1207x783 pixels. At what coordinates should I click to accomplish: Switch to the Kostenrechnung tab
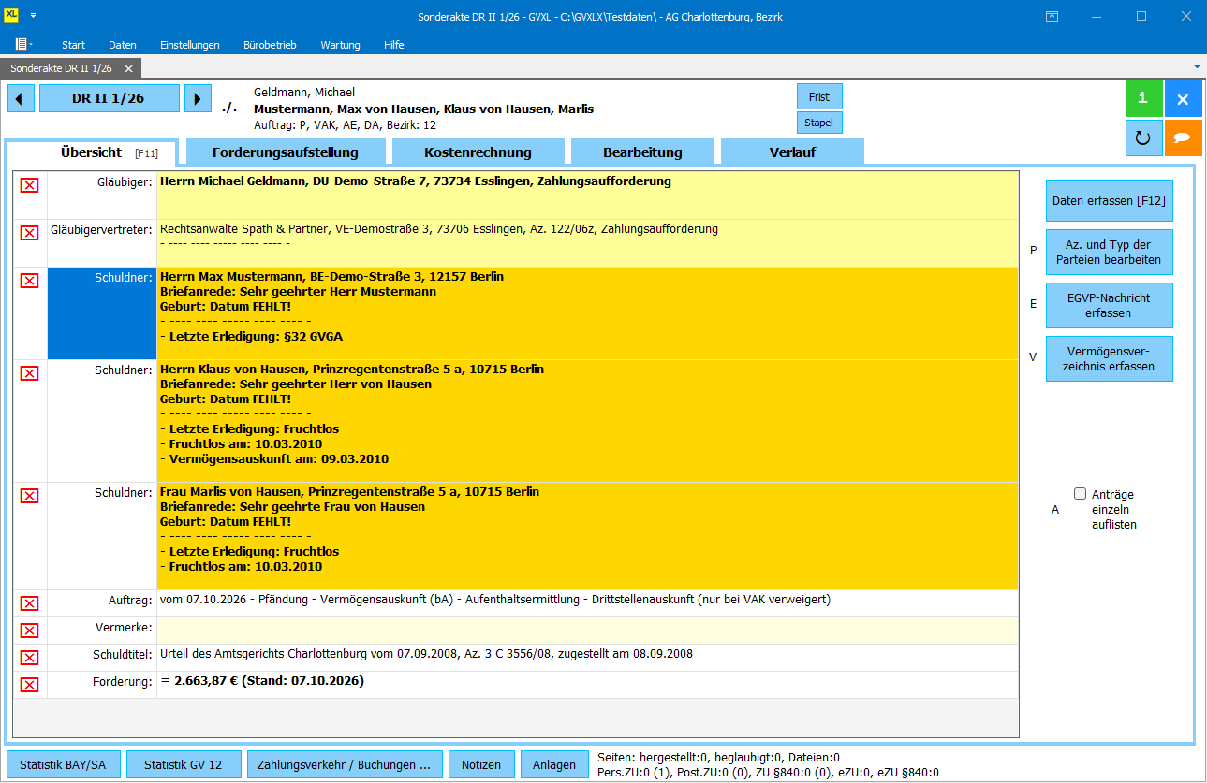[478, 152]
